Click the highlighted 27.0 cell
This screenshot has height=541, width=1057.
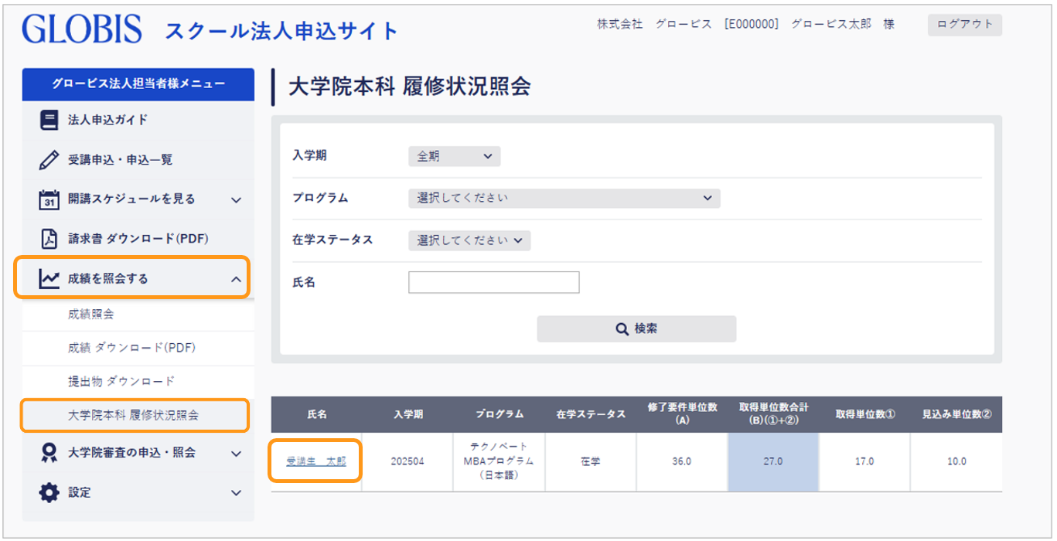pyautogui.click(x=773, y=461)
